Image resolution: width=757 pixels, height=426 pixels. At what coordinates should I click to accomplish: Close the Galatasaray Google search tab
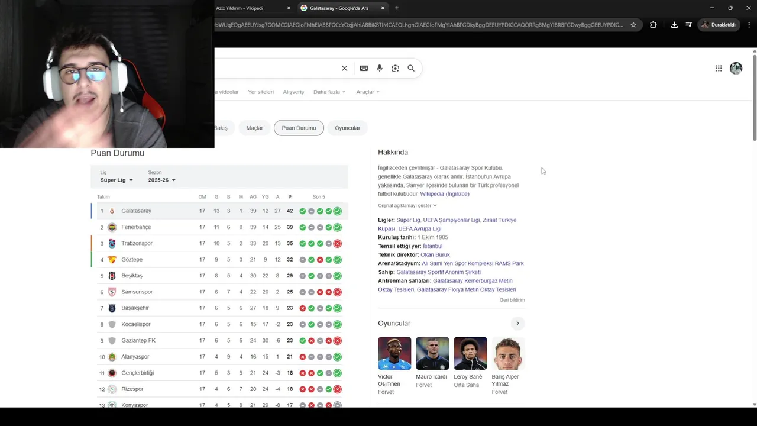point(383,8)
